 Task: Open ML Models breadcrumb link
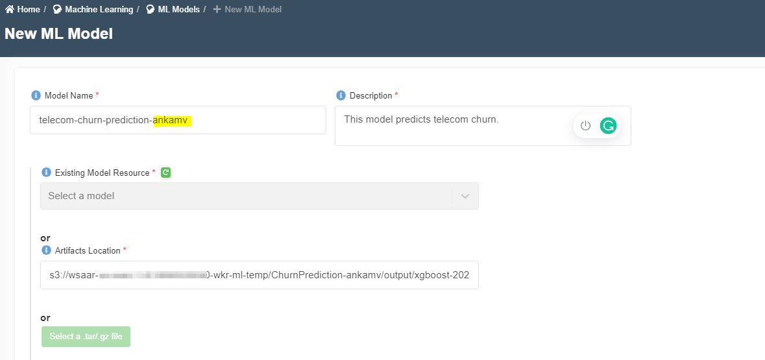click(x=178, y=9)
